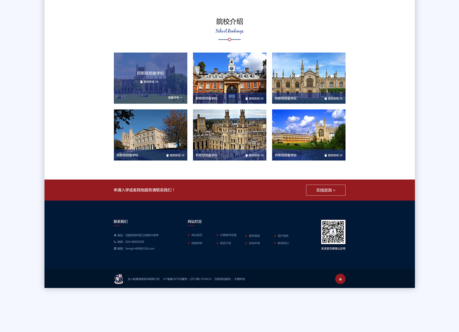Screen dimensions: 459x332
Task: Select 监护服务 in the footer menu
Action: [283, 236]
